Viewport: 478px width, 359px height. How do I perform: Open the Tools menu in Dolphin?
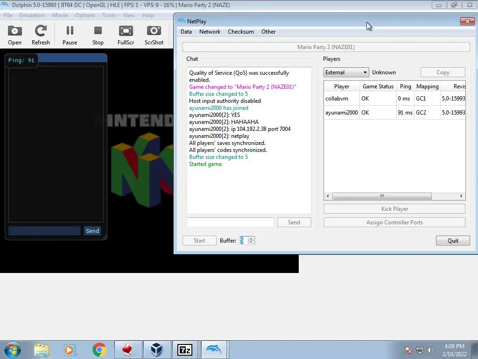click(x=109, y=15)
